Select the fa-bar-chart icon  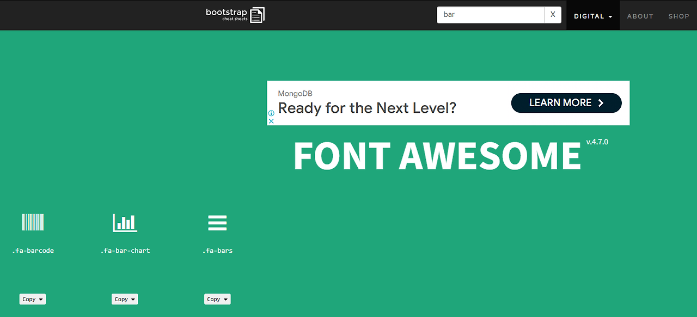[125, 222]
